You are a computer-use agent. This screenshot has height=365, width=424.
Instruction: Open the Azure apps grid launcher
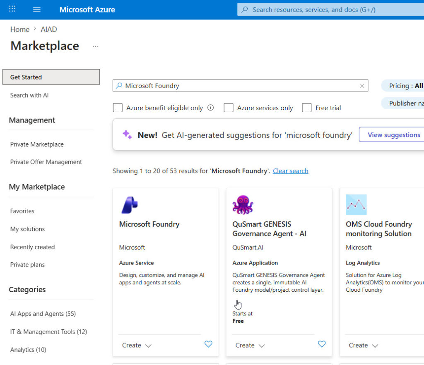(x=12, y=9)
